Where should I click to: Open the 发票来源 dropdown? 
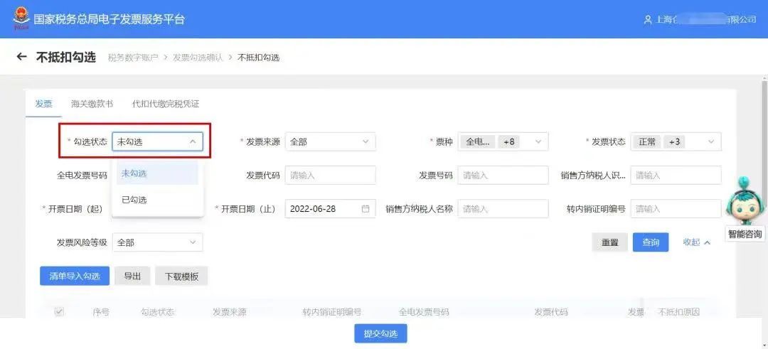coord(330,141)
